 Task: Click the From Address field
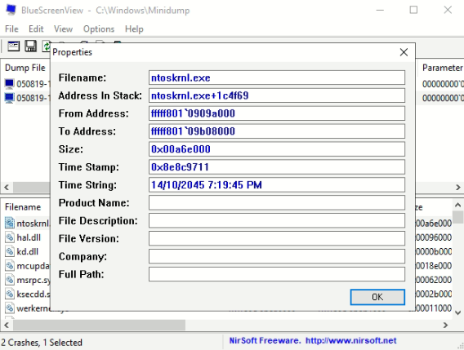click(x=277, y=113)
